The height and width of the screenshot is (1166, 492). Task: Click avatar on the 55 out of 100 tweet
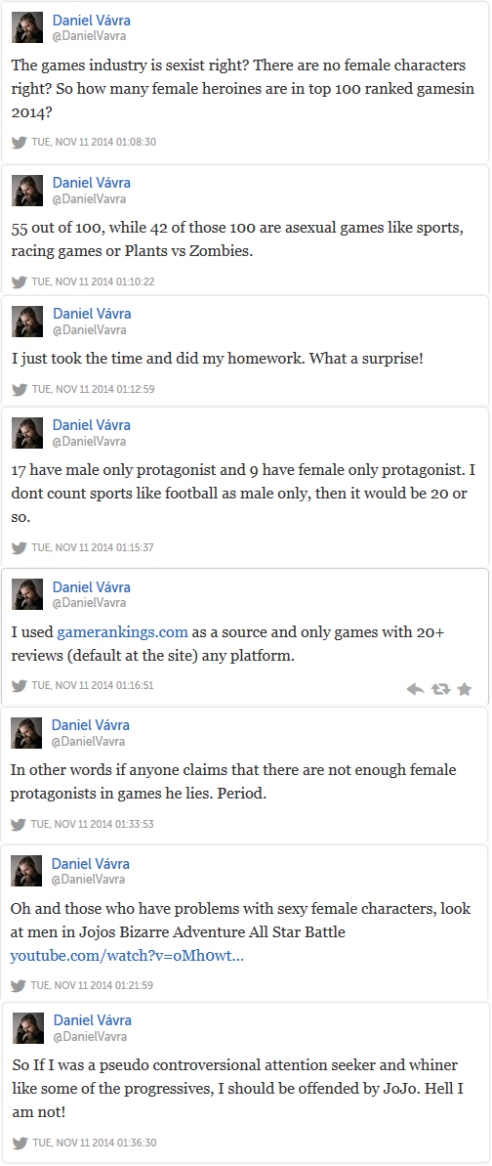pos(27,191)
